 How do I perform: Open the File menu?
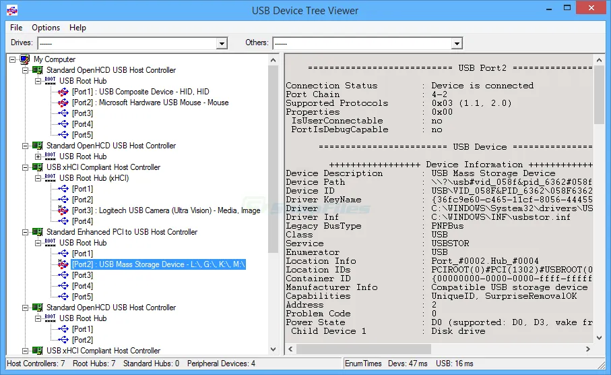16,28
